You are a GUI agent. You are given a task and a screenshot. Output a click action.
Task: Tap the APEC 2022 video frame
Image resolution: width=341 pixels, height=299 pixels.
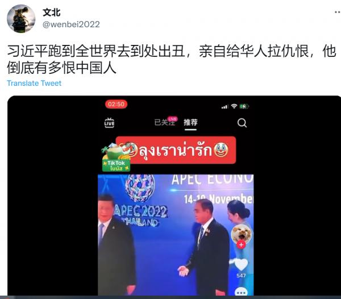[176, 235]
